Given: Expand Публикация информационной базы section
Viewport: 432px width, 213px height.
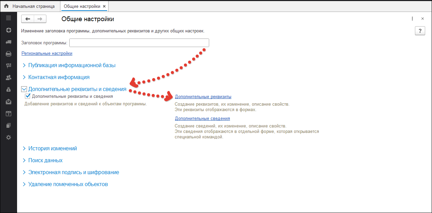Looking at the screenshot, I should coord(72,65).
